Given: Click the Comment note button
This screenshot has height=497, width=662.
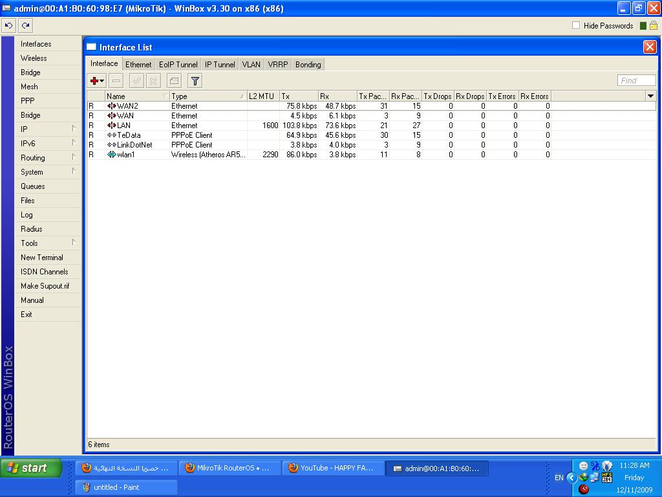Looking at the screenshot, I should pyautogui.click(x=174, y=81).
